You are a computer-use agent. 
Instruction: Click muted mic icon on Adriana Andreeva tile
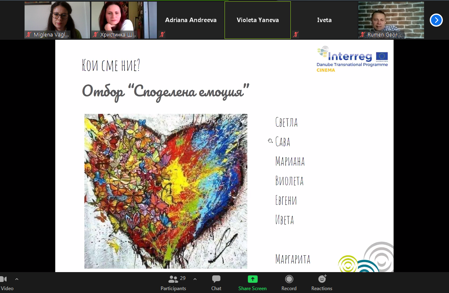[x=162, y=35]
